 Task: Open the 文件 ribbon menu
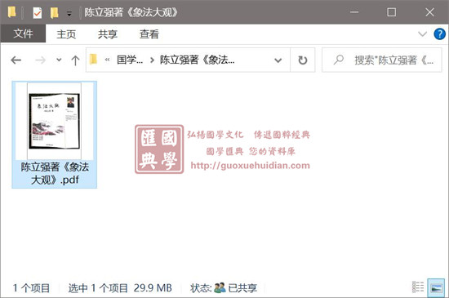click(23, 33)
